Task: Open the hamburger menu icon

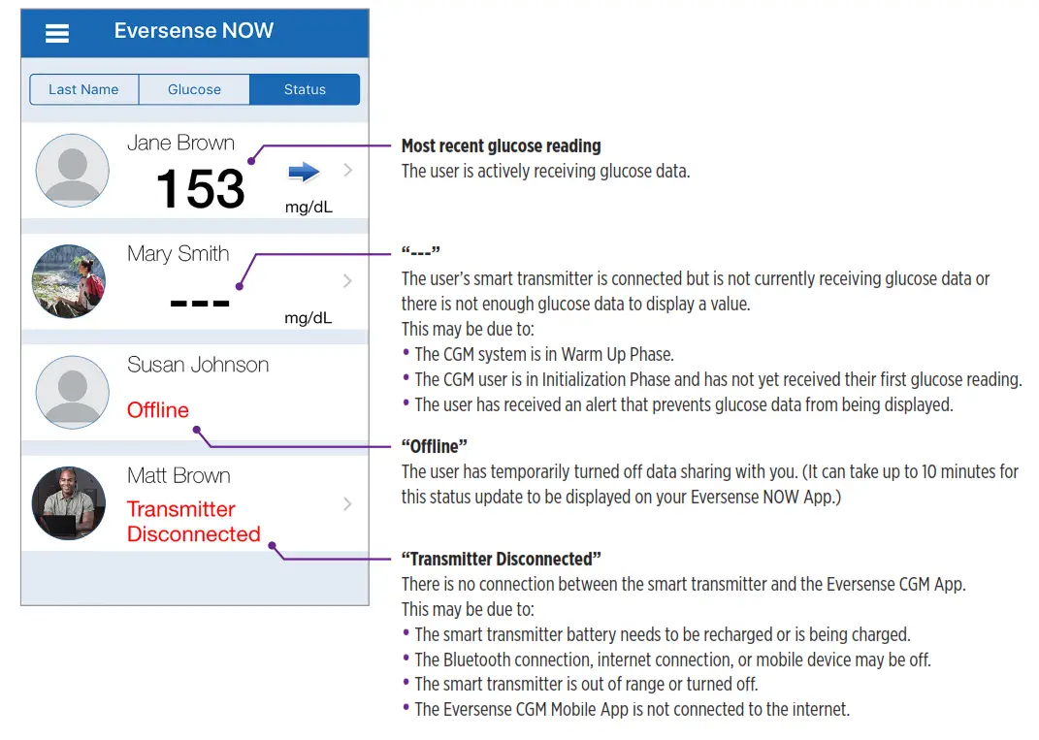Action: point(57,33)
